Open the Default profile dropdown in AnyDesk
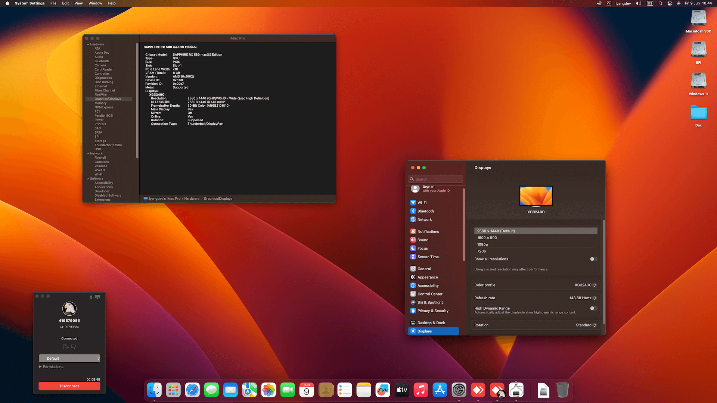The height and width of the screenshot is (403, 717). tap(69, 358)
